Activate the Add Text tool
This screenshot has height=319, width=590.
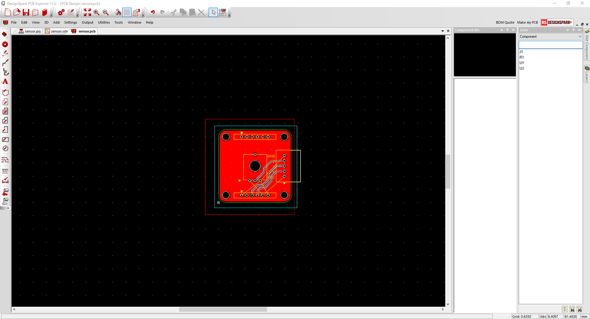[5, 81]
